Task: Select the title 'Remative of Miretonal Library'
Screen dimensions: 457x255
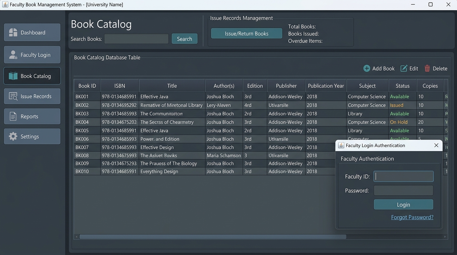Action: click(171, 105)
